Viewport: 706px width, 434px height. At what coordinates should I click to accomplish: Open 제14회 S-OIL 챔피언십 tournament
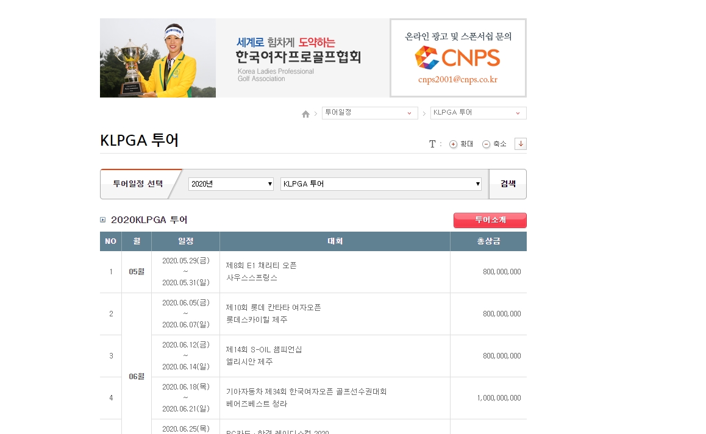point(264,349)
